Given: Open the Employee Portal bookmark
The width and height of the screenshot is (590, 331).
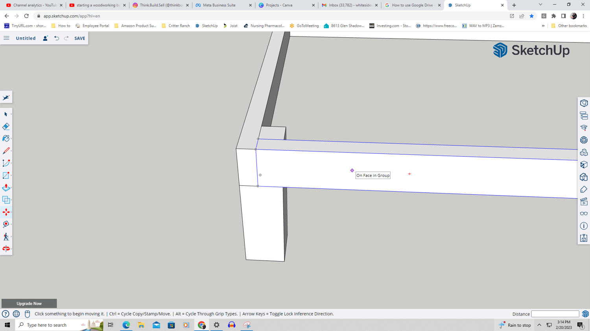Looking at the screenshot, I should coord(92,26).
